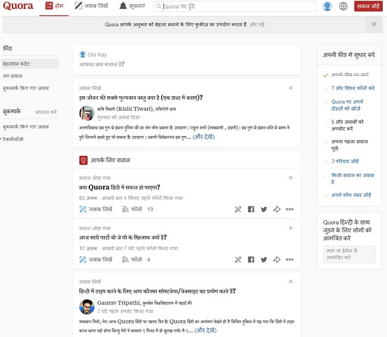Viewport: 387px width, 337px height.
Task: Click the Oni Ray user name
Action: coord(97,55)
